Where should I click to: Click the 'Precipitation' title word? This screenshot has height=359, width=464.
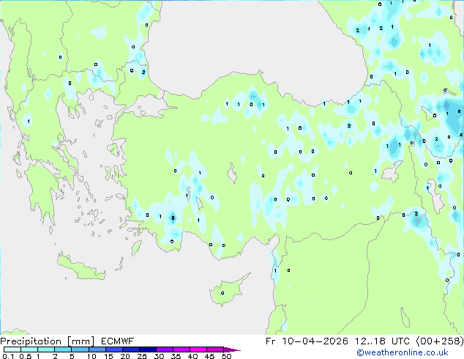[x=31, y=341]
